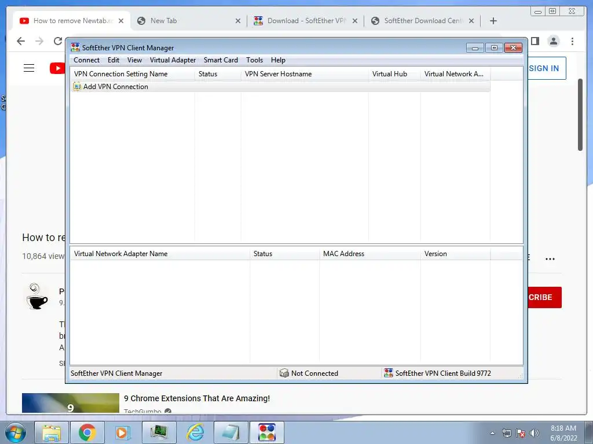Click the Virtual Network A... column header
Screen dimensions: 593x444
coord(455,74)
